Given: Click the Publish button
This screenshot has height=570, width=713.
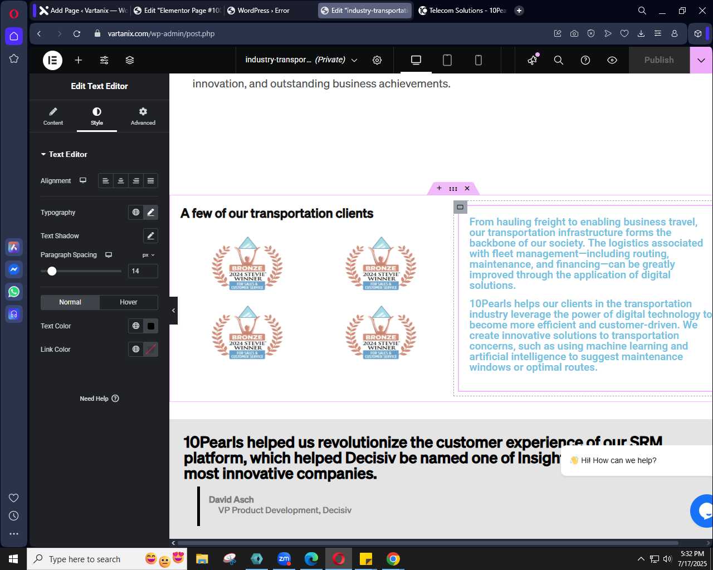Looking at the screenshot, I should pyautogui.click(x=659, y=60).
